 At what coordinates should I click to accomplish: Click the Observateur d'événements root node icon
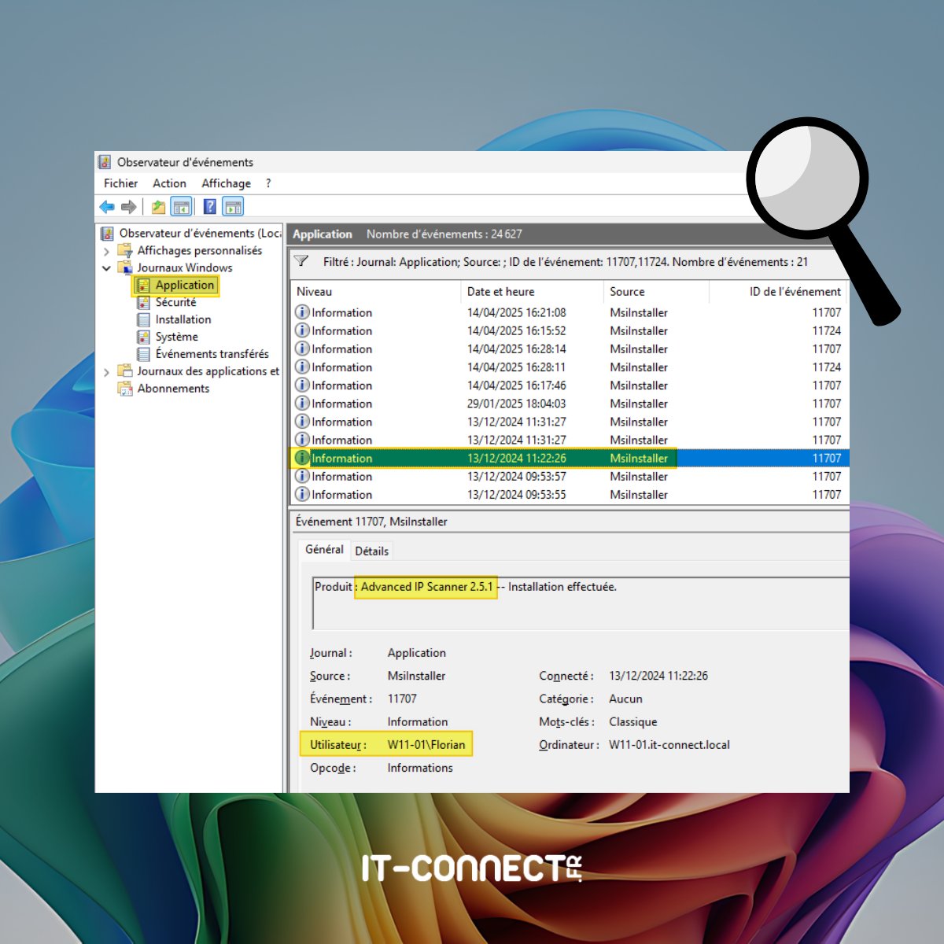click(107, 233)
